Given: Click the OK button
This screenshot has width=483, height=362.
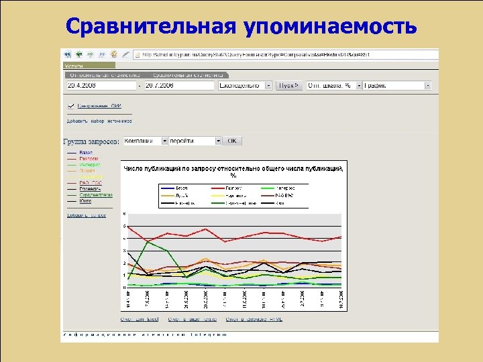Looking at the screenshot, I should [232, 141].
